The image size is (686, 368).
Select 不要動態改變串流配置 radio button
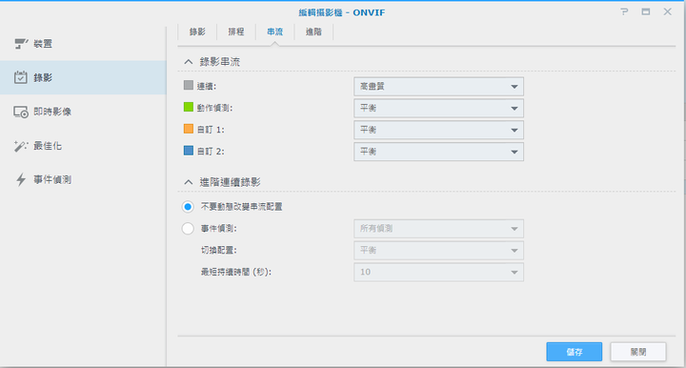tap(188, 207)
